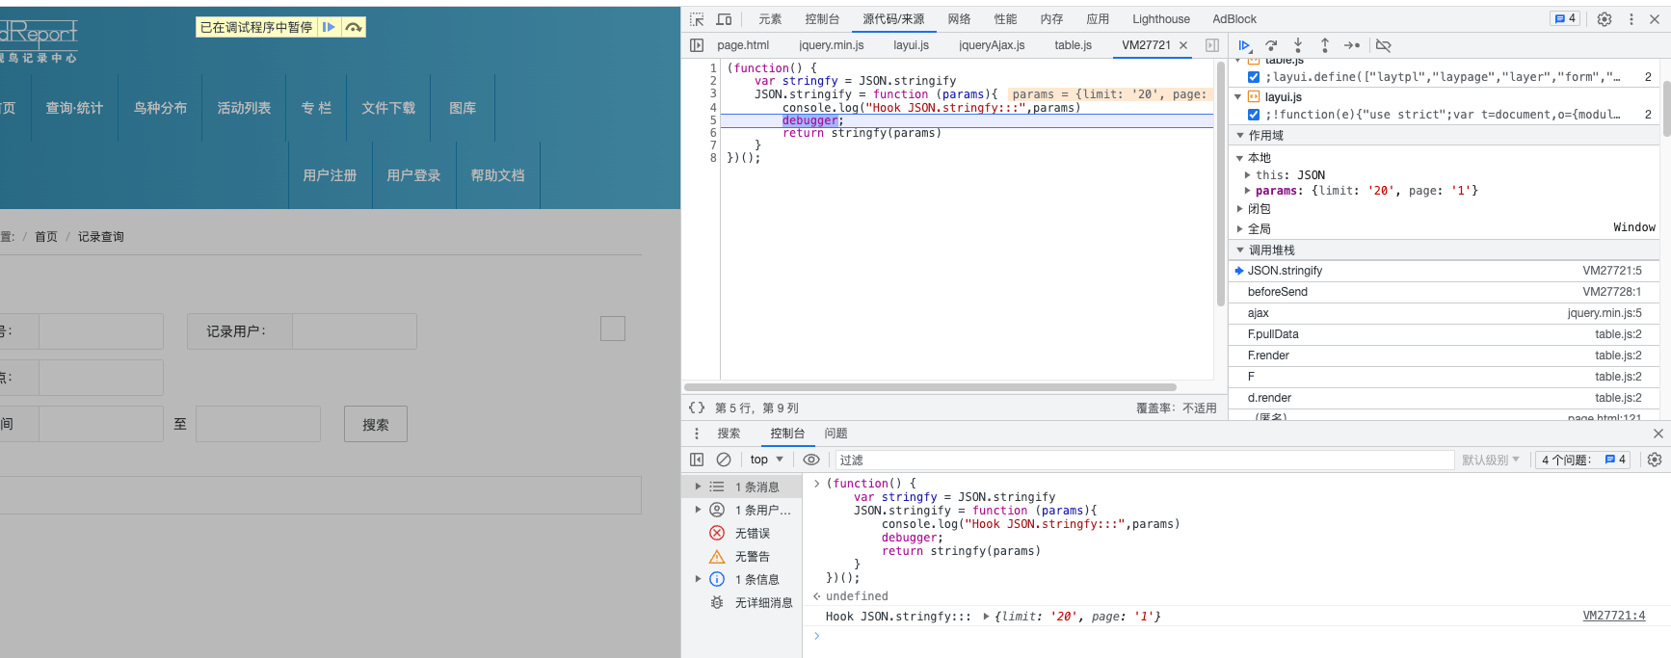Collapse the call stack section
This screenshot has width=1671, height=658.
point(1240,250)
